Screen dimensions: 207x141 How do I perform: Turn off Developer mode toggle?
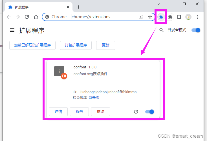point(196,30)
